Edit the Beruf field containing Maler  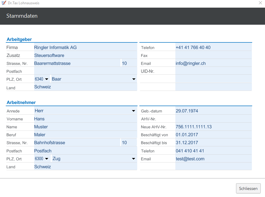click(85, 135)
